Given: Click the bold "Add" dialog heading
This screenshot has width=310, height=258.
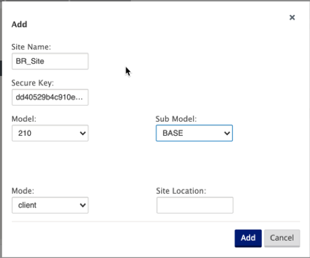Looking at the screenshot, I should coord(19,25).
